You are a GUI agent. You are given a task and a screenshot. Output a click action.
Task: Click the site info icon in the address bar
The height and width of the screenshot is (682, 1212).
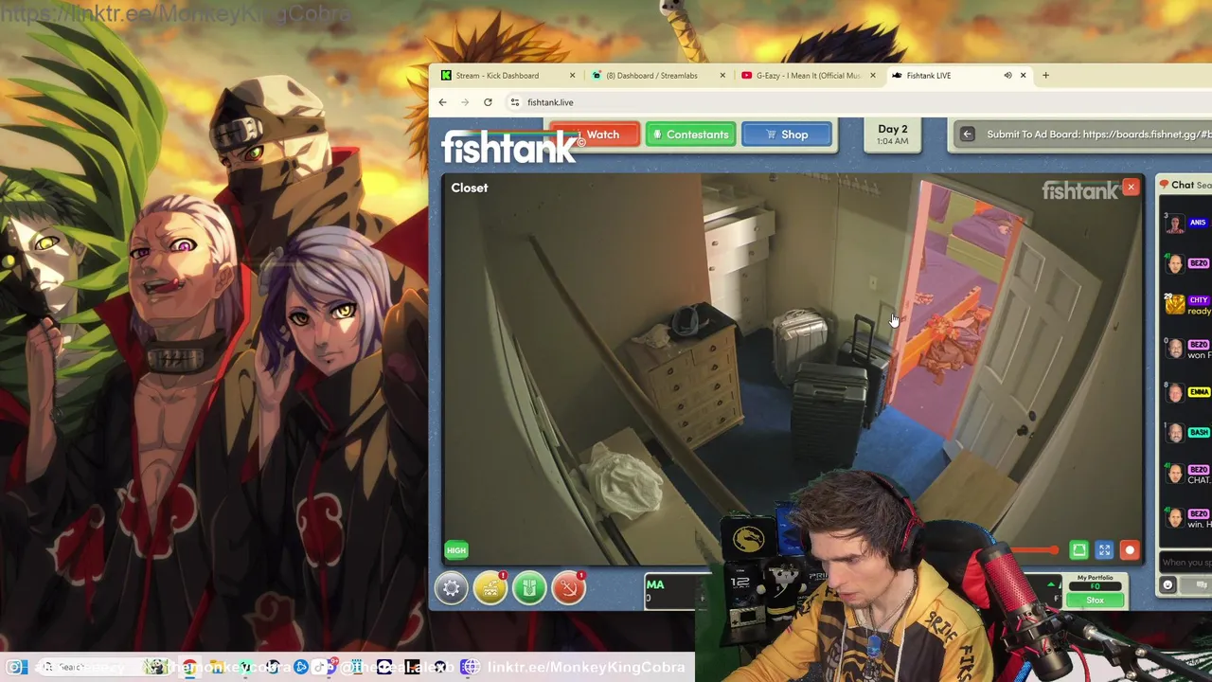tap(514, 102)
